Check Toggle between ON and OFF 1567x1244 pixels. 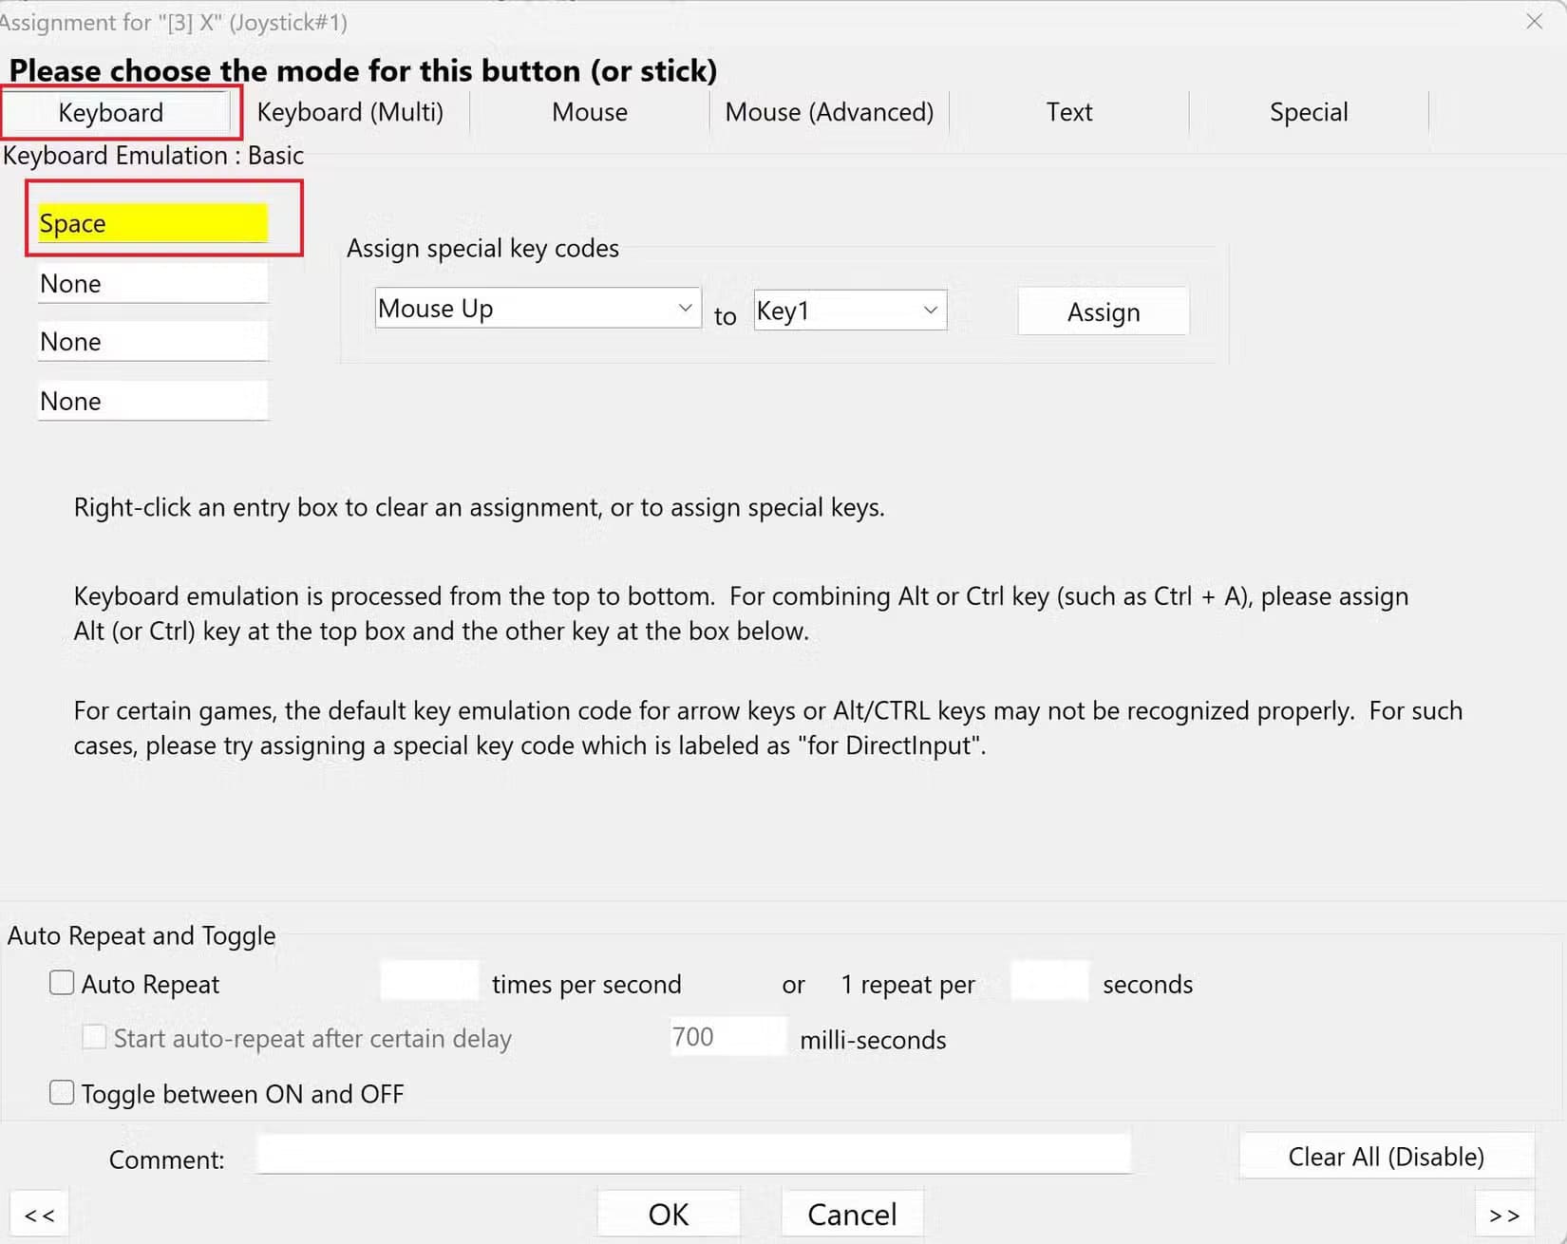pyautogui.click(x=62, y=1093)
